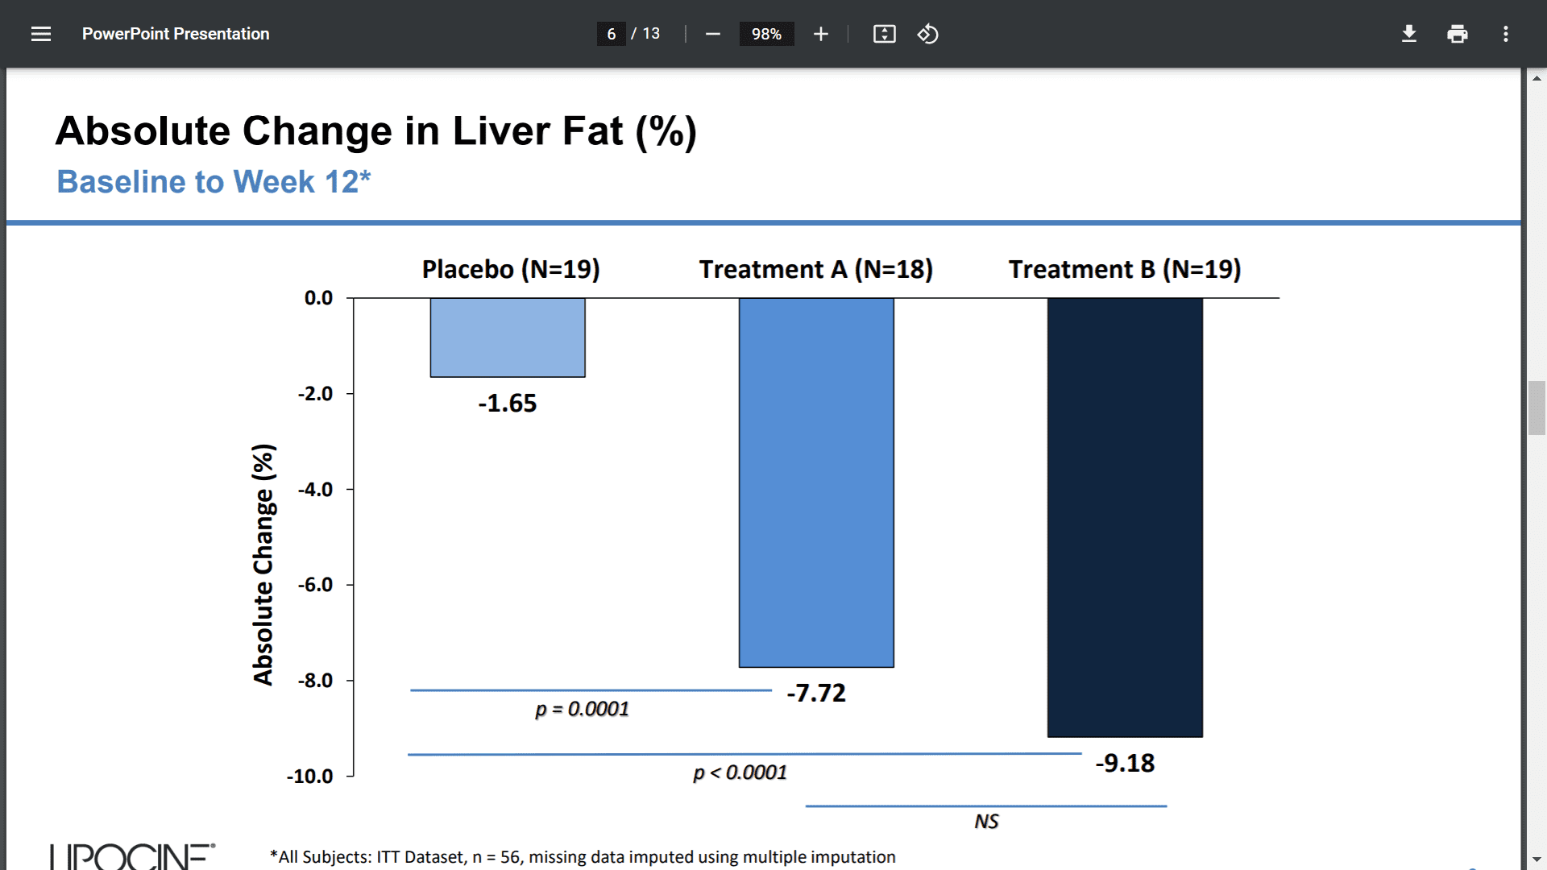Click the -10.0 axis tick label

coord(309,777)
